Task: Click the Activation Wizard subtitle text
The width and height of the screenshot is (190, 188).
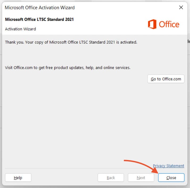Action: [x=20, y=29]
